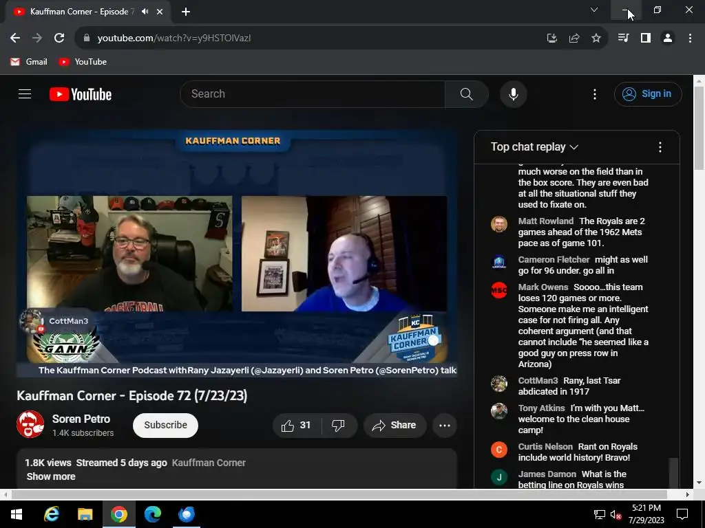Open the YouTube guide hamburger menu
The image size is (705, 528).
click(x=25, y=93)
